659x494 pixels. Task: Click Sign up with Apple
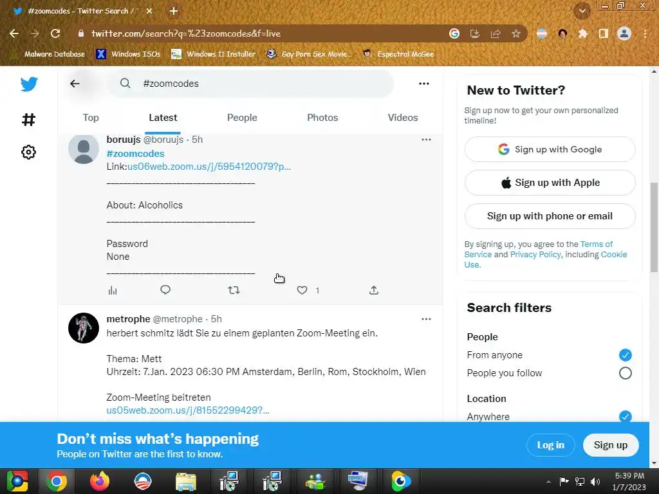click(x=550, y=183)
